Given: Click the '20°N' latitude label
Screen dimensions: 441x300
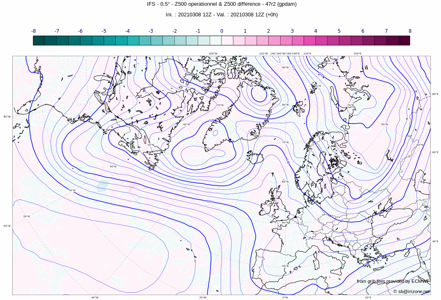Looking at the screenshot, I should pos(26,217).
